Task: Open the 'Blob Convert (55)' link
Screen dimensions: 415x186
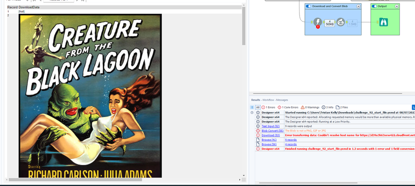Action: pos(273,131)
